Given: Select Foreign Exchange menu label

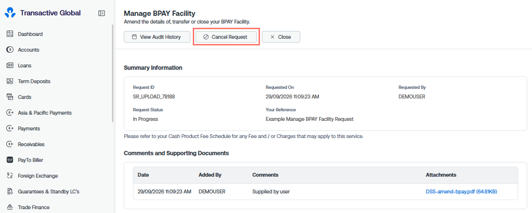Looking at the screenshot, I should 38,175.
